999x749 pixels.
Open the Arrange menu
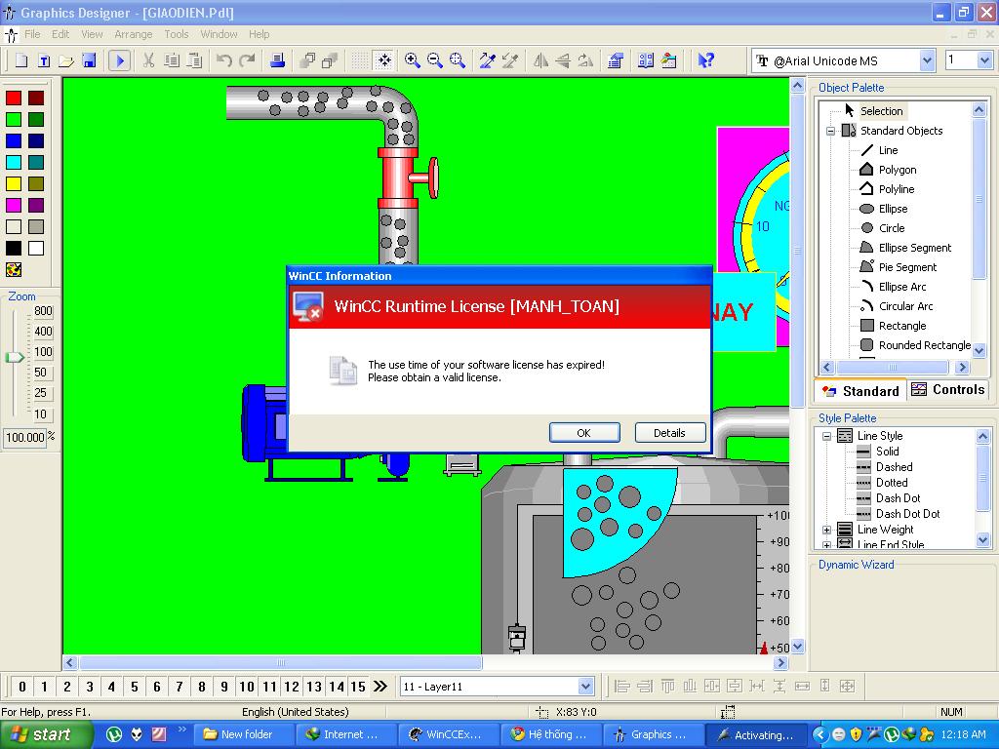(x=133, y=34)
